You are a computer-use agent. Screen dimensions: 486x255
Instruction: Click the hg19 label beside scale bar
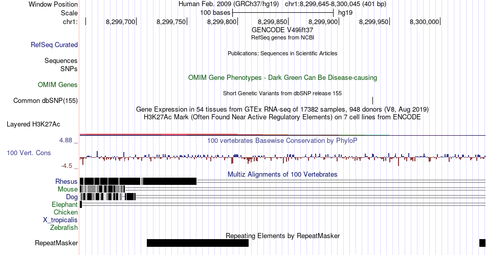click(345, 13)
